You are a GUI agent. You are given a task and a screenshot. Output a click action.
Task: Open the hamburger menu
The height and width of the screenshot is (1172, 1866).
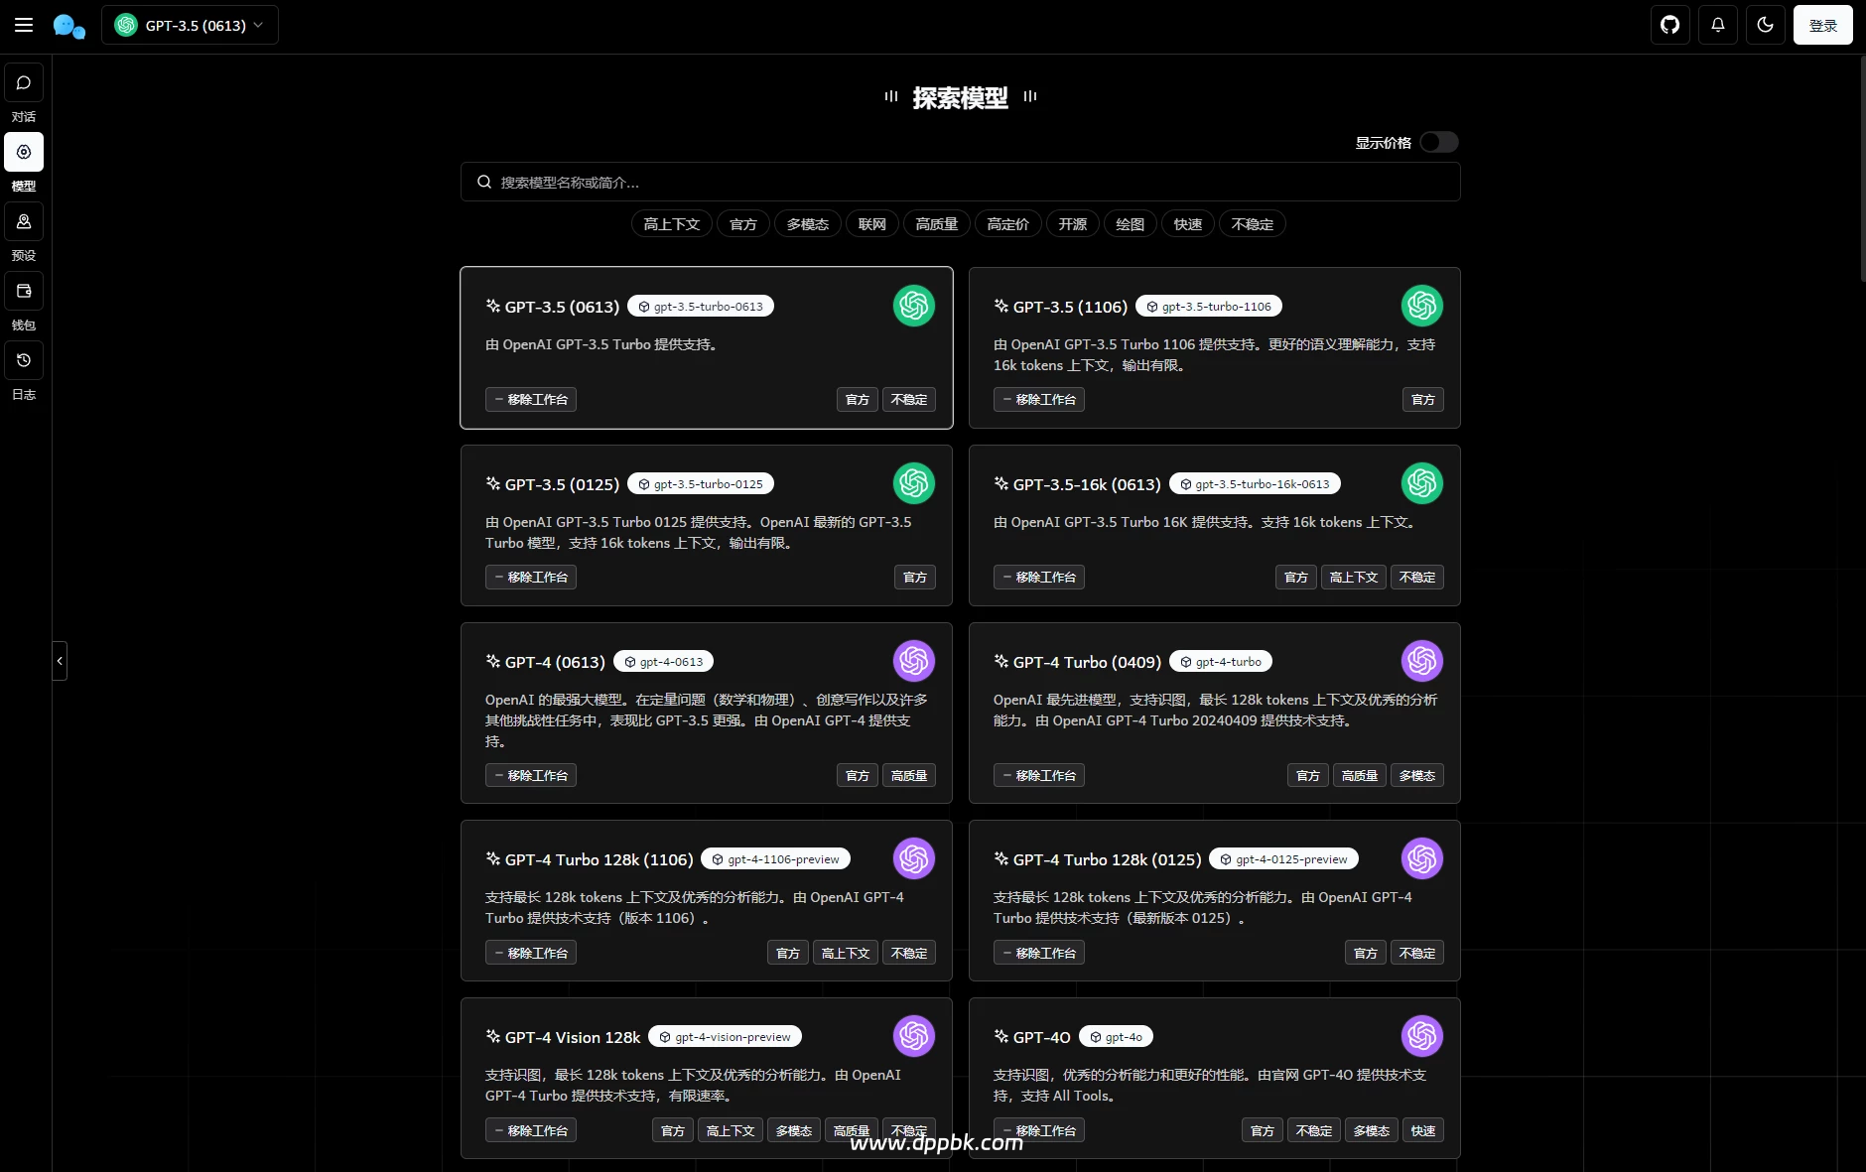point(24,25)
